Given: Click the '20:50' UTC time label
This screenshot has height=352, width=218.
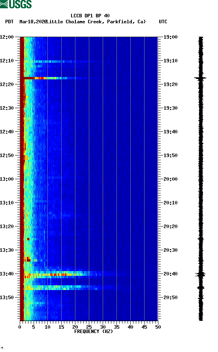Looking at the screenshot, I should 170,298.
